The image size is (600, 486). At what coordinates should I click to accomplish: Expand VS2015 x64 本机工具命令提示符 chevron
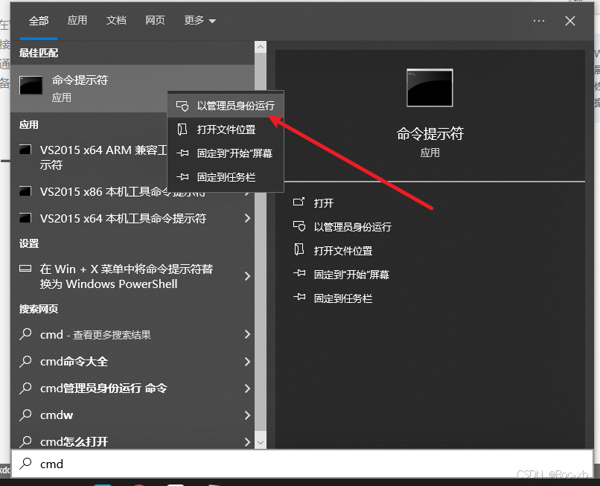click(x=247, y=218)
